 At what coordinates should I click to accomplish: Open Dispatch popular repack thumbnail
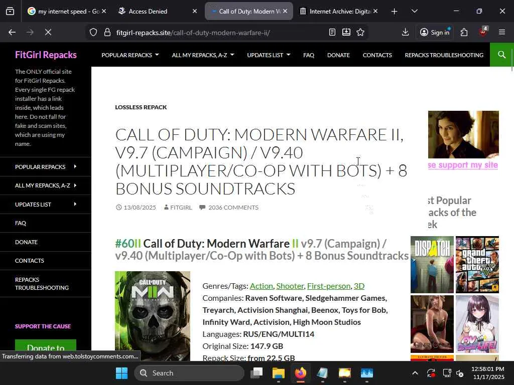(x=432, y=265)
